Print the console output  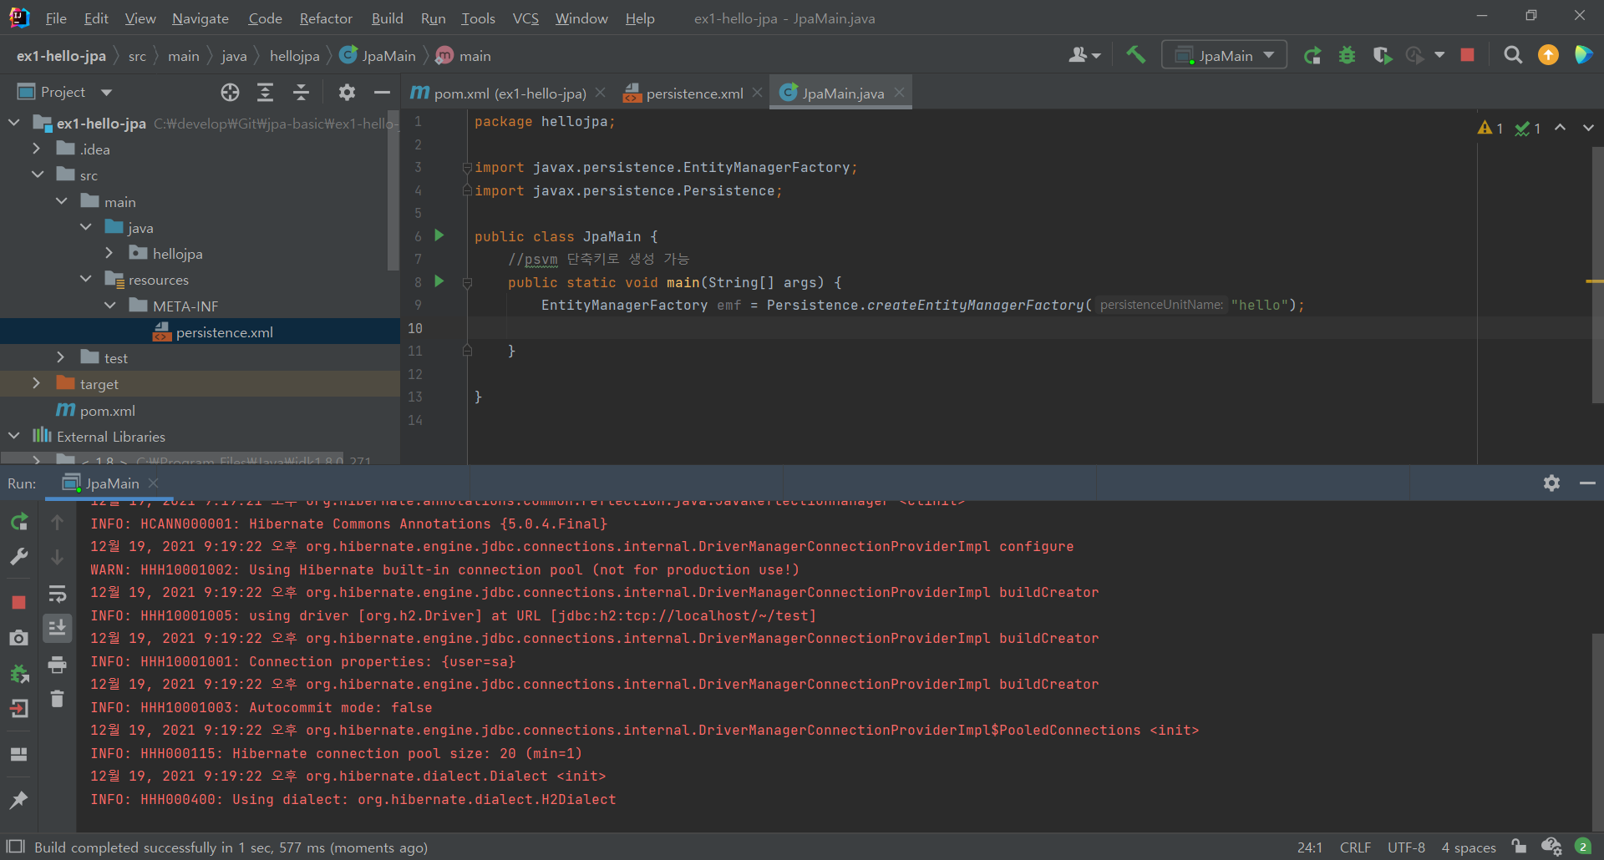click(x=57, y=665)
